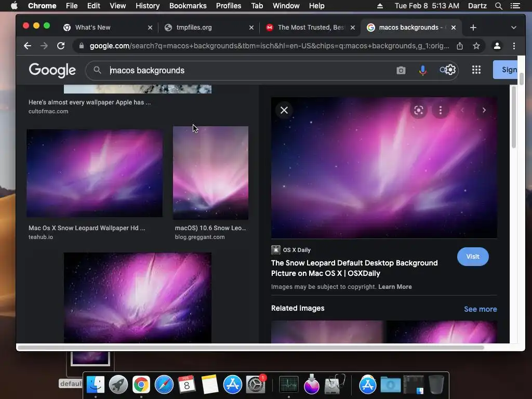Open System Preferences in the Dock
532x399 pixels.
[x=255, y=384]
